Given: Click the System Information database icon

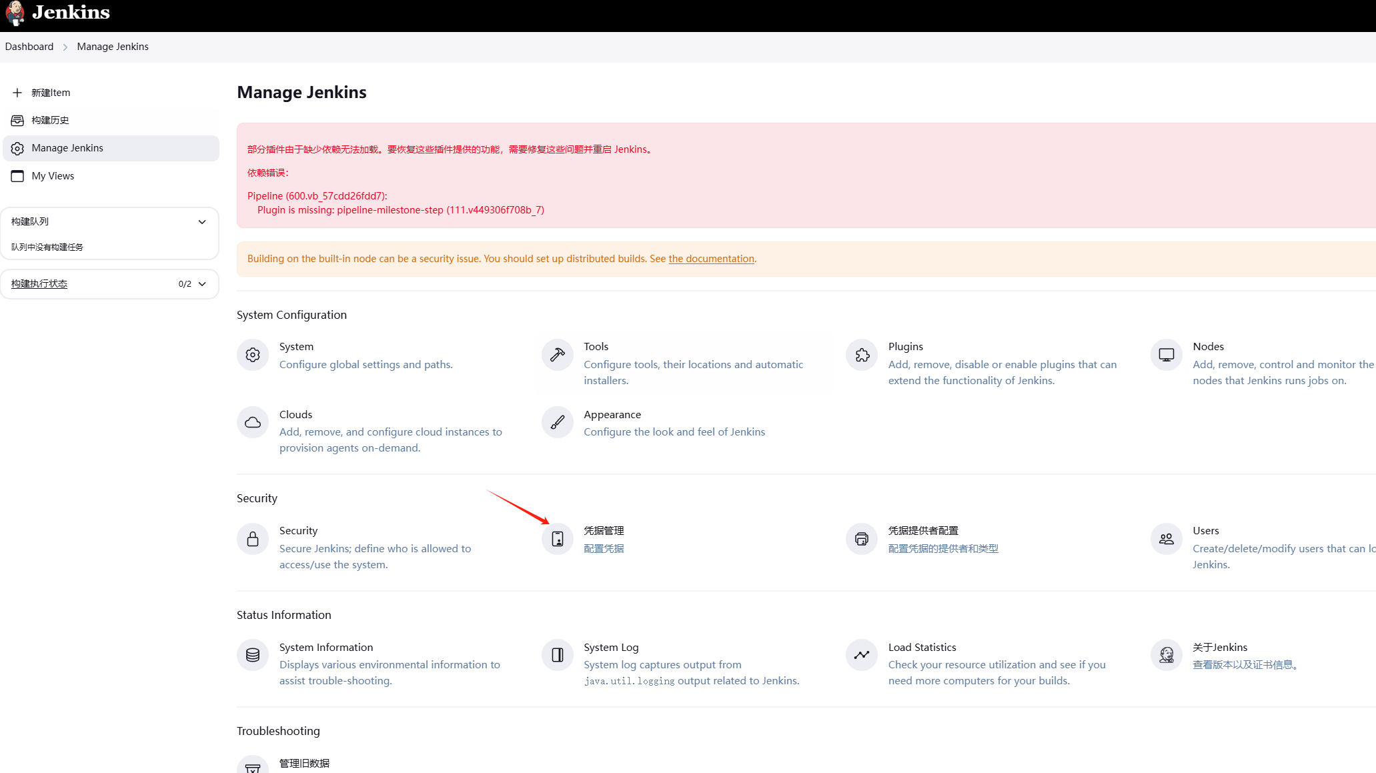Looking at the screenshot, I should coord(253,655).
